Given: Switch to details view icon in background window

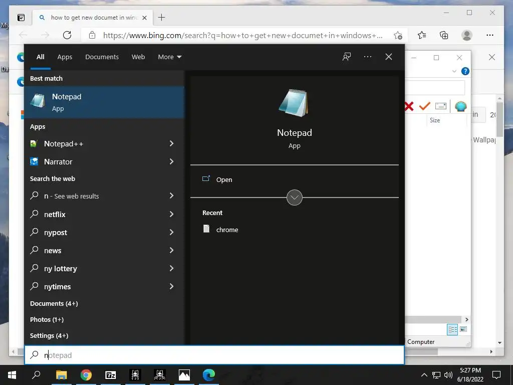Looking at the screenshot, I should 452,329.
